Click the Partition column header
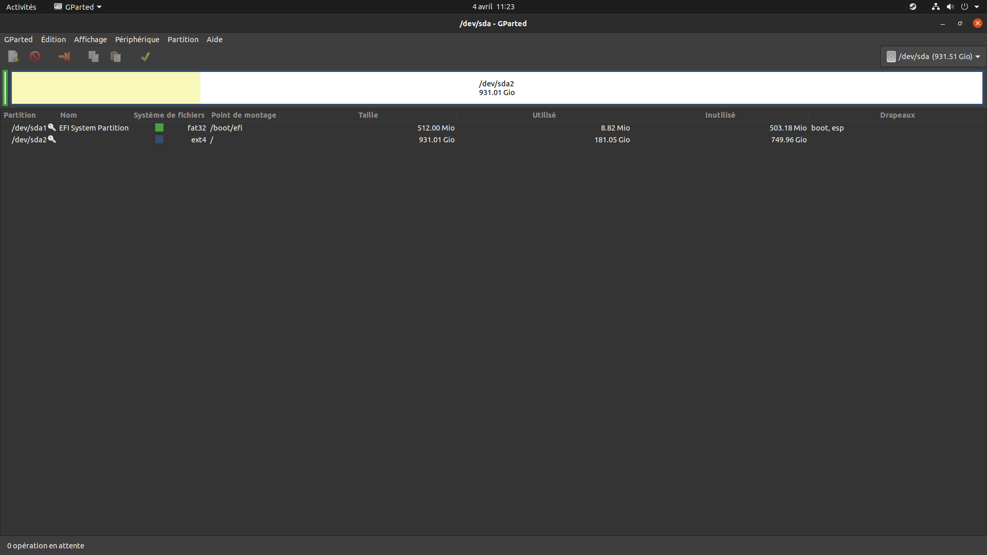987x555 pixels. tap(28, 115)
